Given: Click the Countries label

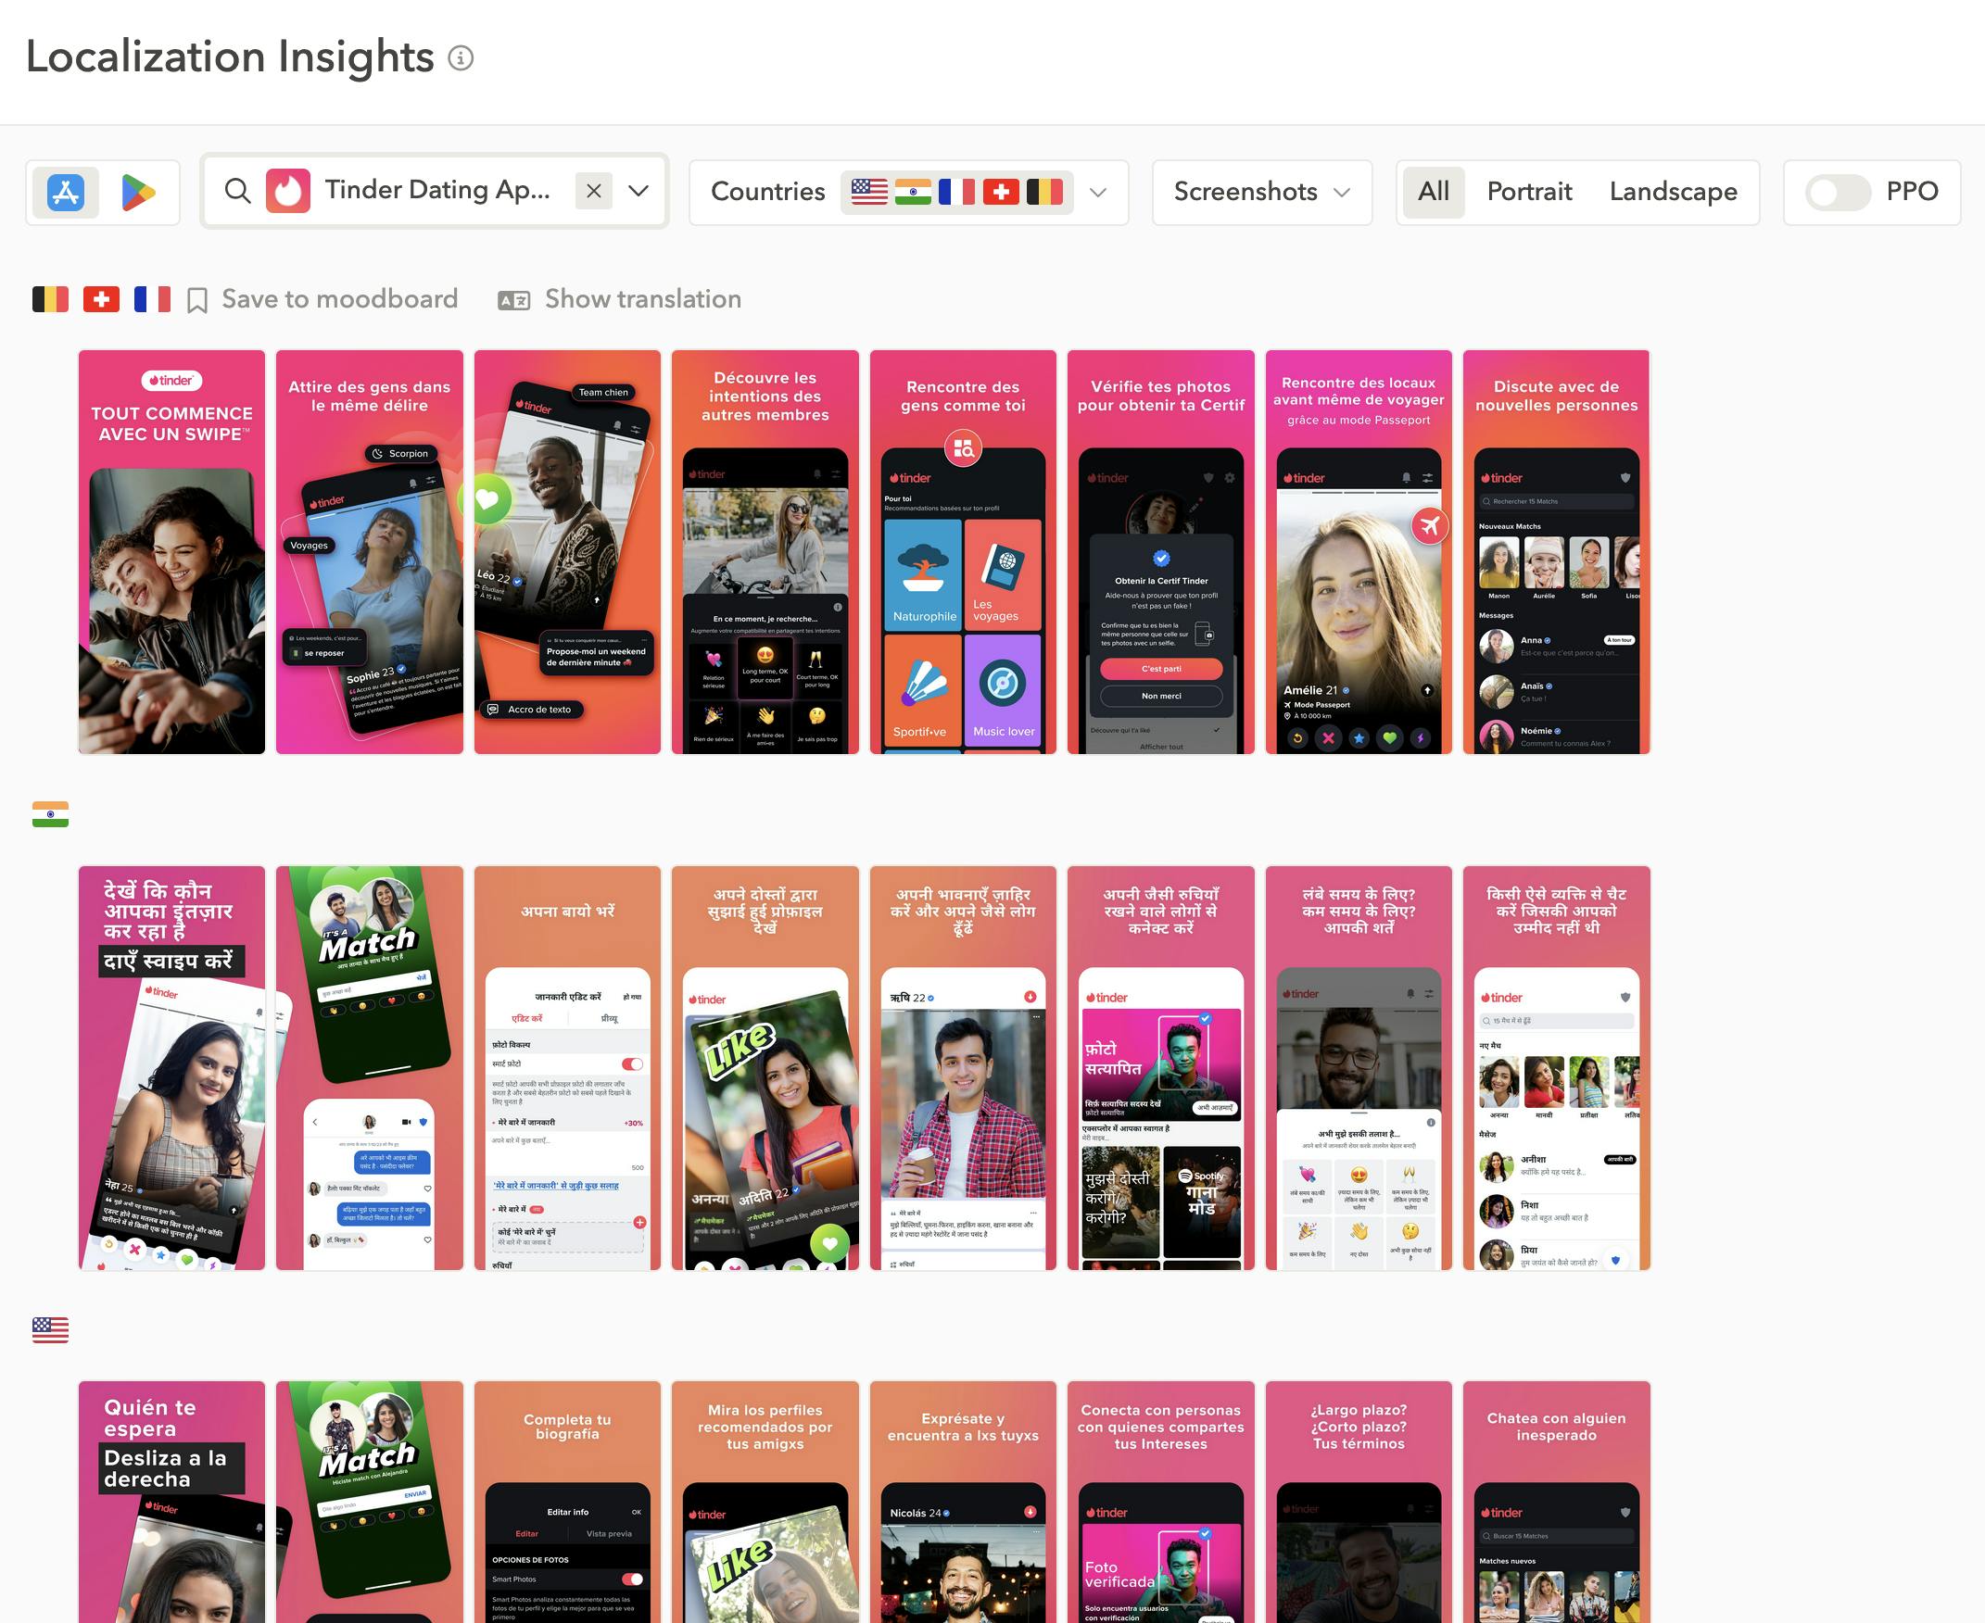Looking at the screenshot, I should pyautogui.click(x=767, y=192).
